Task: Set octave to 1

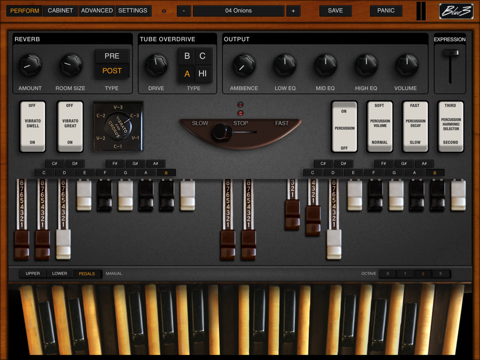Action: tap(405, 274)
